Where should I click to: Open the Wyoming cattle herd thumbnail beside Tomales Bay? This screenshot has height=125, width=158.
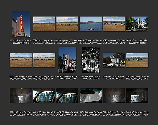click(x=67, y=24)
